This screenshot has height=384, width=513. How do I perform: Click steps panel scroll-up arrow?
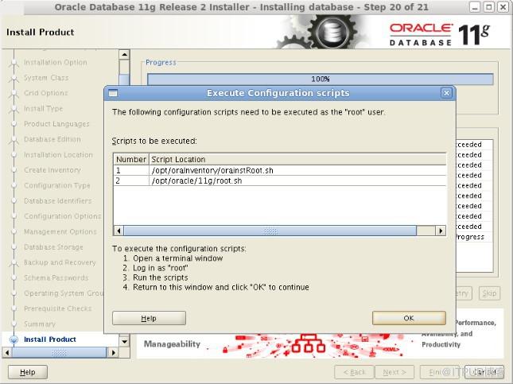tap(124, 55)
